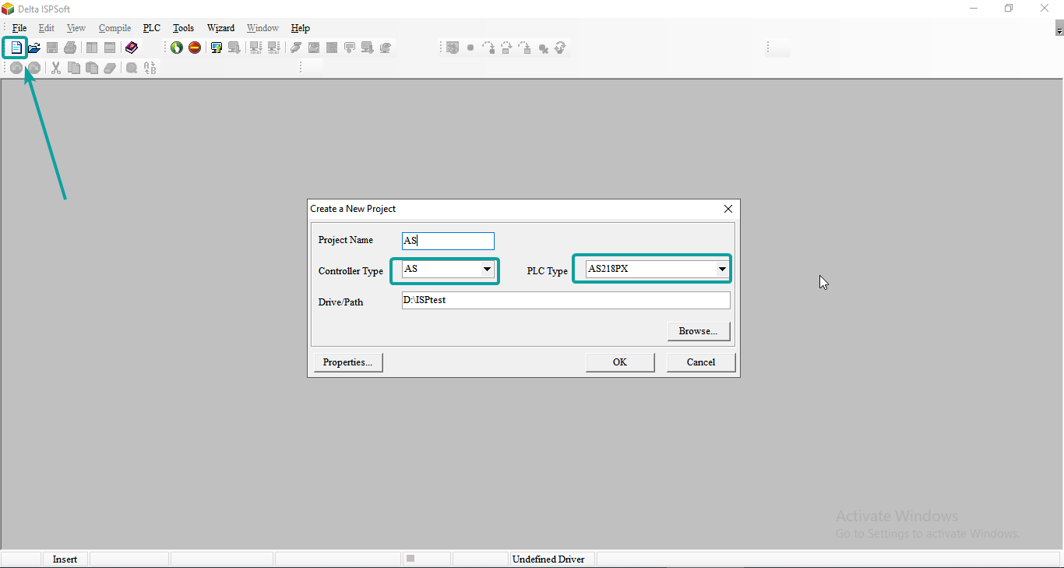Screen dimensions: 1064x568
Task: Open the Tools menu
Action: pos(183,28)
